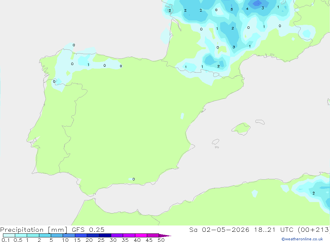This screenshot has height=242, width=330.
Task: Click the 'Precipitation [mm]' title text
Action: [34, 230]
